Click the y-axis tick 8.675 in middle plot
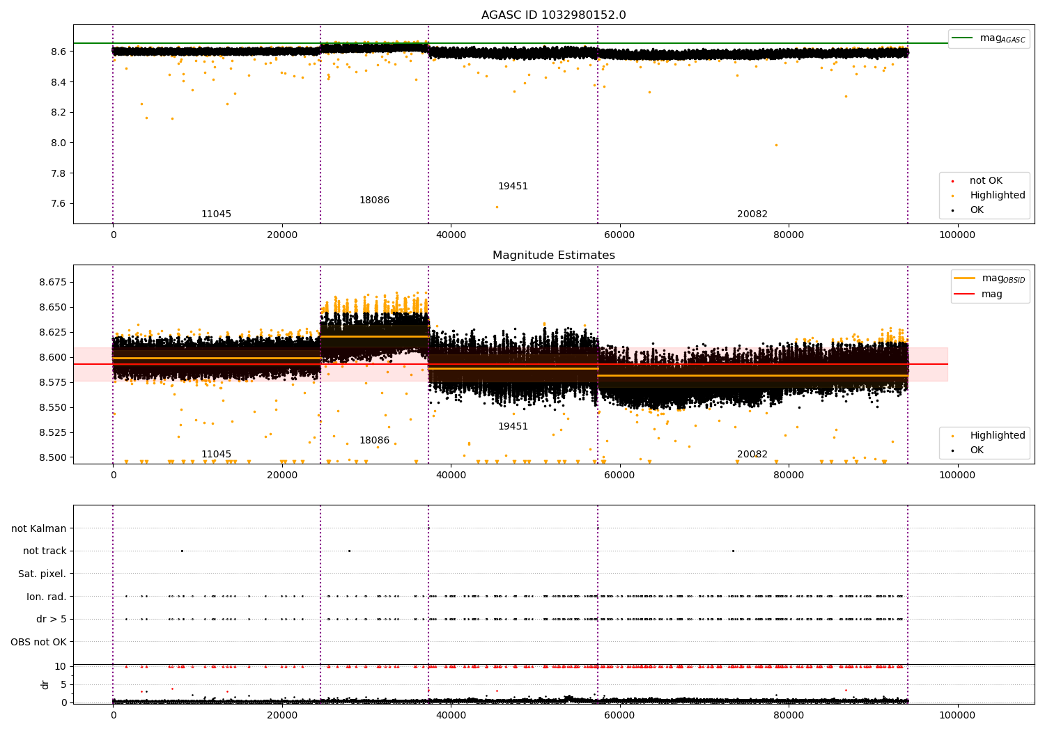The width and height of the screenshot is (1045, 731). pyautogui.click(x=52, y=283)
